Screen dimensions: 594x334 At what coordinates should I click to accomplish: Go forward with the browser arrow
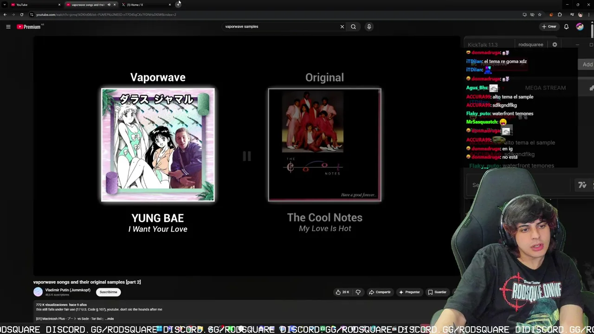pos(13,14)
